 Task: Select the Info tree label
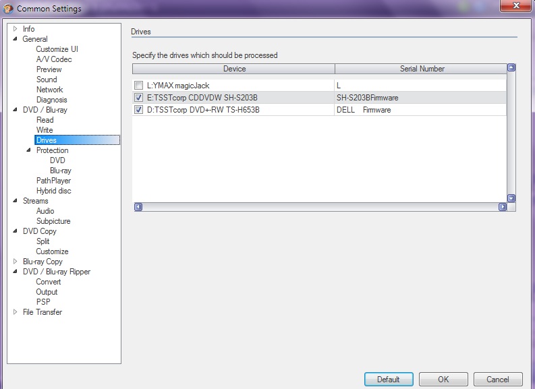[x=28, y=29]
